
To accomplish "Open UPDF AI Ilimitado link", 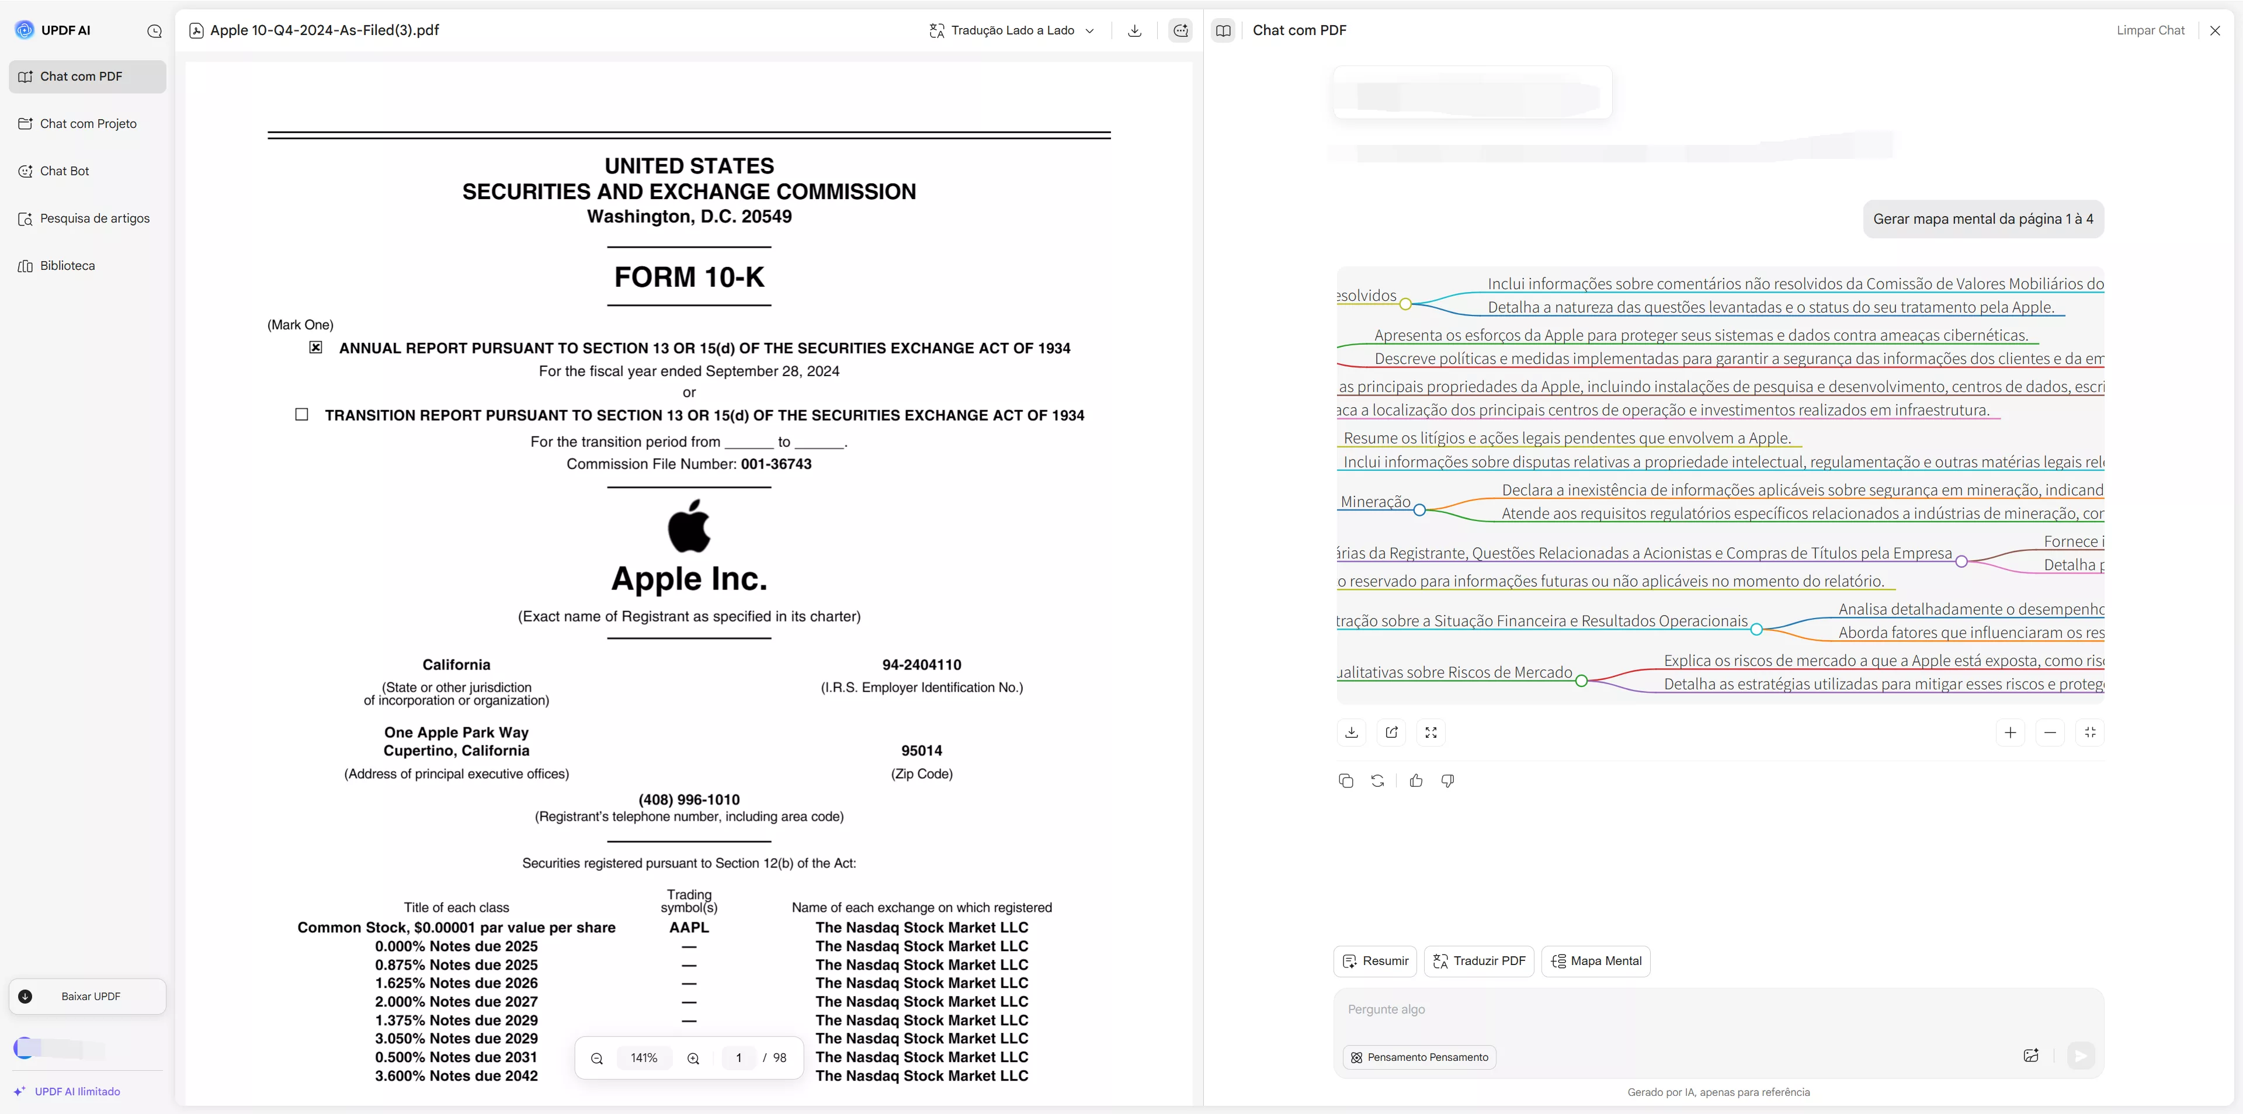I will (x=68, y=1091).
